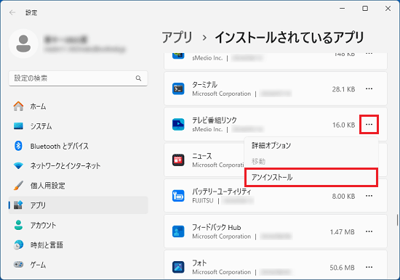Open ホーム in the sidebar

tap(78, 106)
